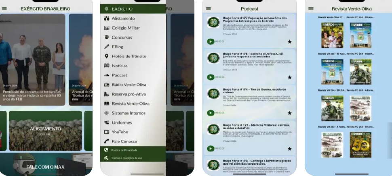
Task: Click the graduation cap icon for Concursos
Action: tap(107, 37)
